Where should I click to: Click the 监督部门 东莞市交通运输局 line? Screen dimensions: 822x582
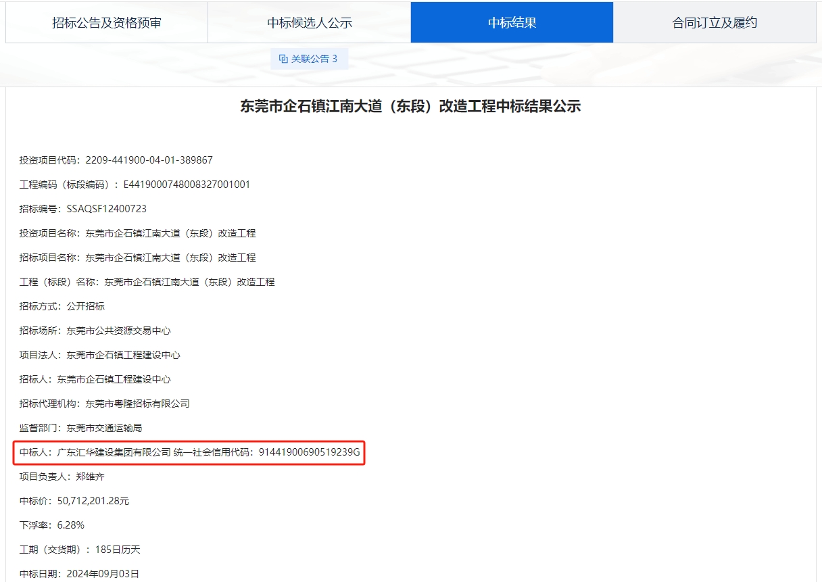80,428
